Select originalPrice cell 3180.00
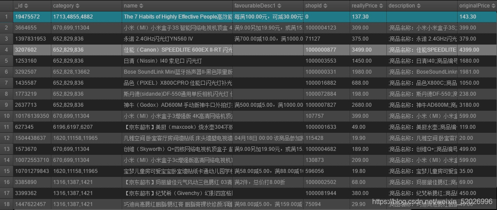This screenshot has width=497, height=210. tap(477, 105)
